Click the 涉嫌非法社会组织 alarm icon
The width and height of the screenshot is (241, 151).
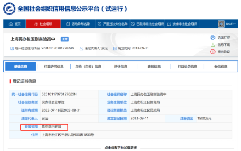(169, 24)
